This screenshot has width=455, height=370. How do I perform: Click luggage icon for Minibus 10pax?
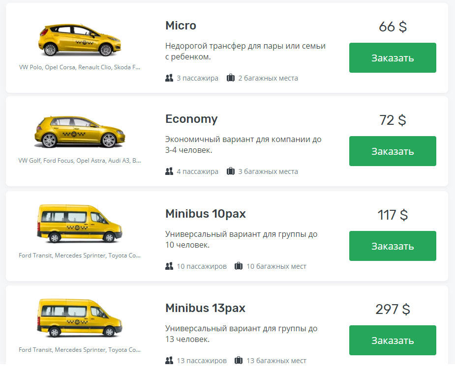[239, 266]
